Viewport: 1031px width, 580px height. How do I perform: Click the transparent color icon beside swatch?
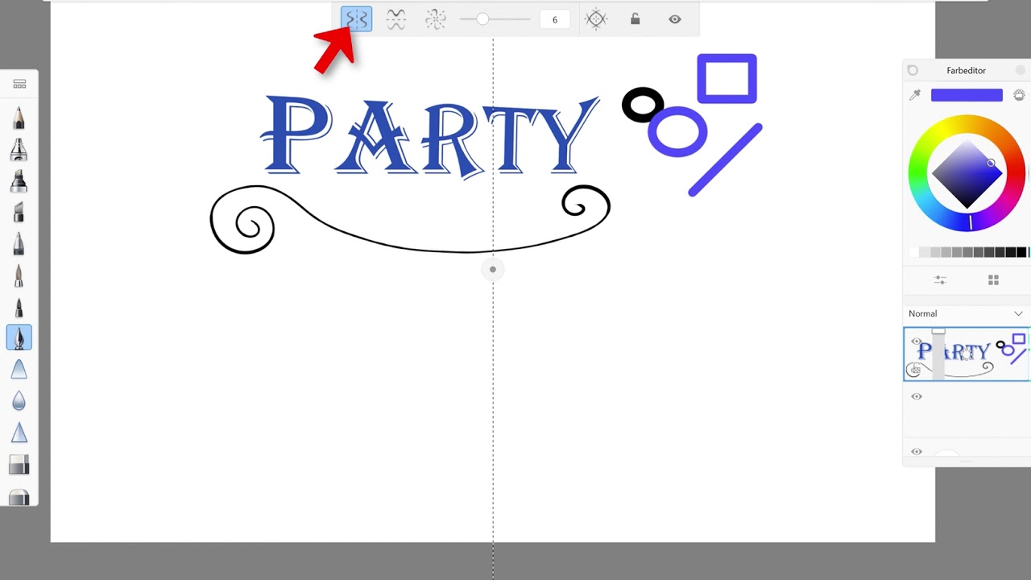1019,95
